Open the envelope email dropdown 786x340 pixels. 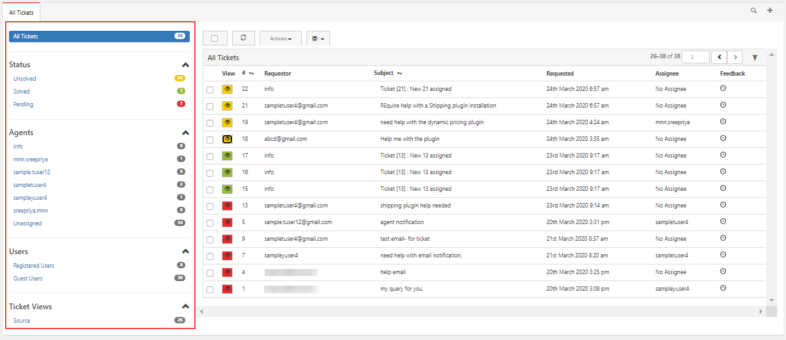click(318, 38)
